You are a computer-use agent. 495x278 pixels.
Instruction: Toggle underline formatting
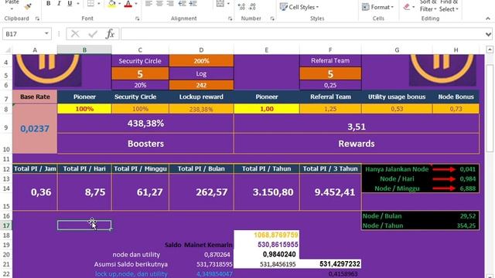coord(70,3)
